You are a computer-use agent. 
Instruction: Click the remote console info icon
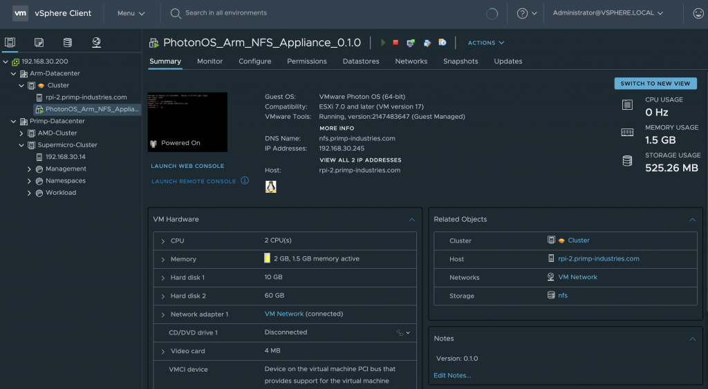(244, 181)
